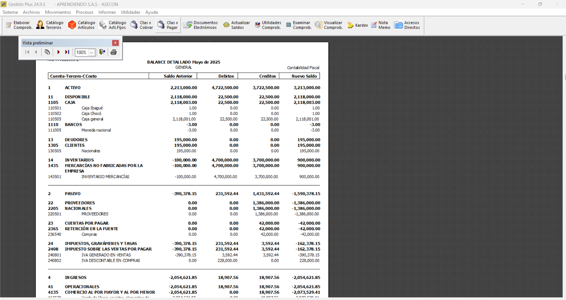566x300 pixels.
Task: Open Catálogo Artículos catalog
Action: pyautogui.click(x=81, y=25)
